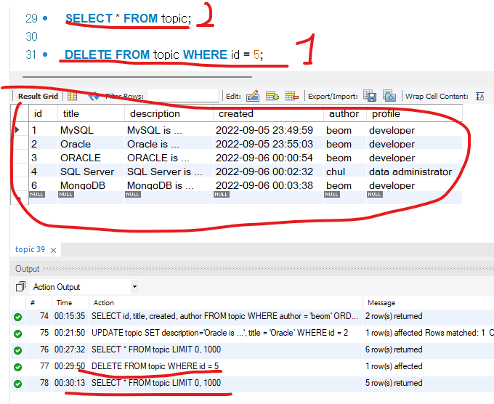Switch to the 'topic 39' result tab
Screen dimensions: 494x404
[30, 249]
